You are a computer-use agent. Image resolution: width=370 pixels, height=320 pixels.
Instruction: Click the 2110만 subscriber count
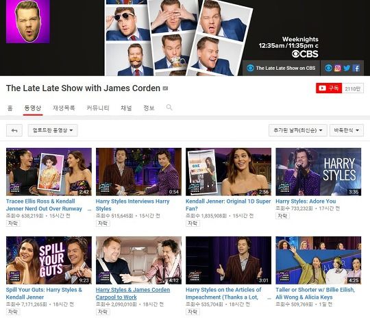point(353,88)
